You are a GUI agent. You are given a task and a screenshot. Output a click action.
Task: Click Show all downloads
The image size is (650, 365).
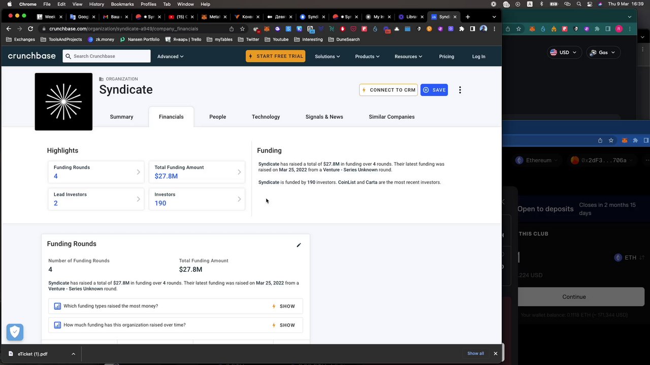475,353
